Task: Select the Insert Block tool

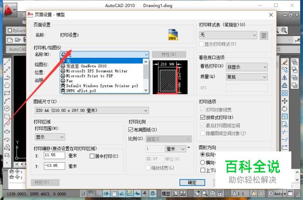Action: [x=7, y=148]
